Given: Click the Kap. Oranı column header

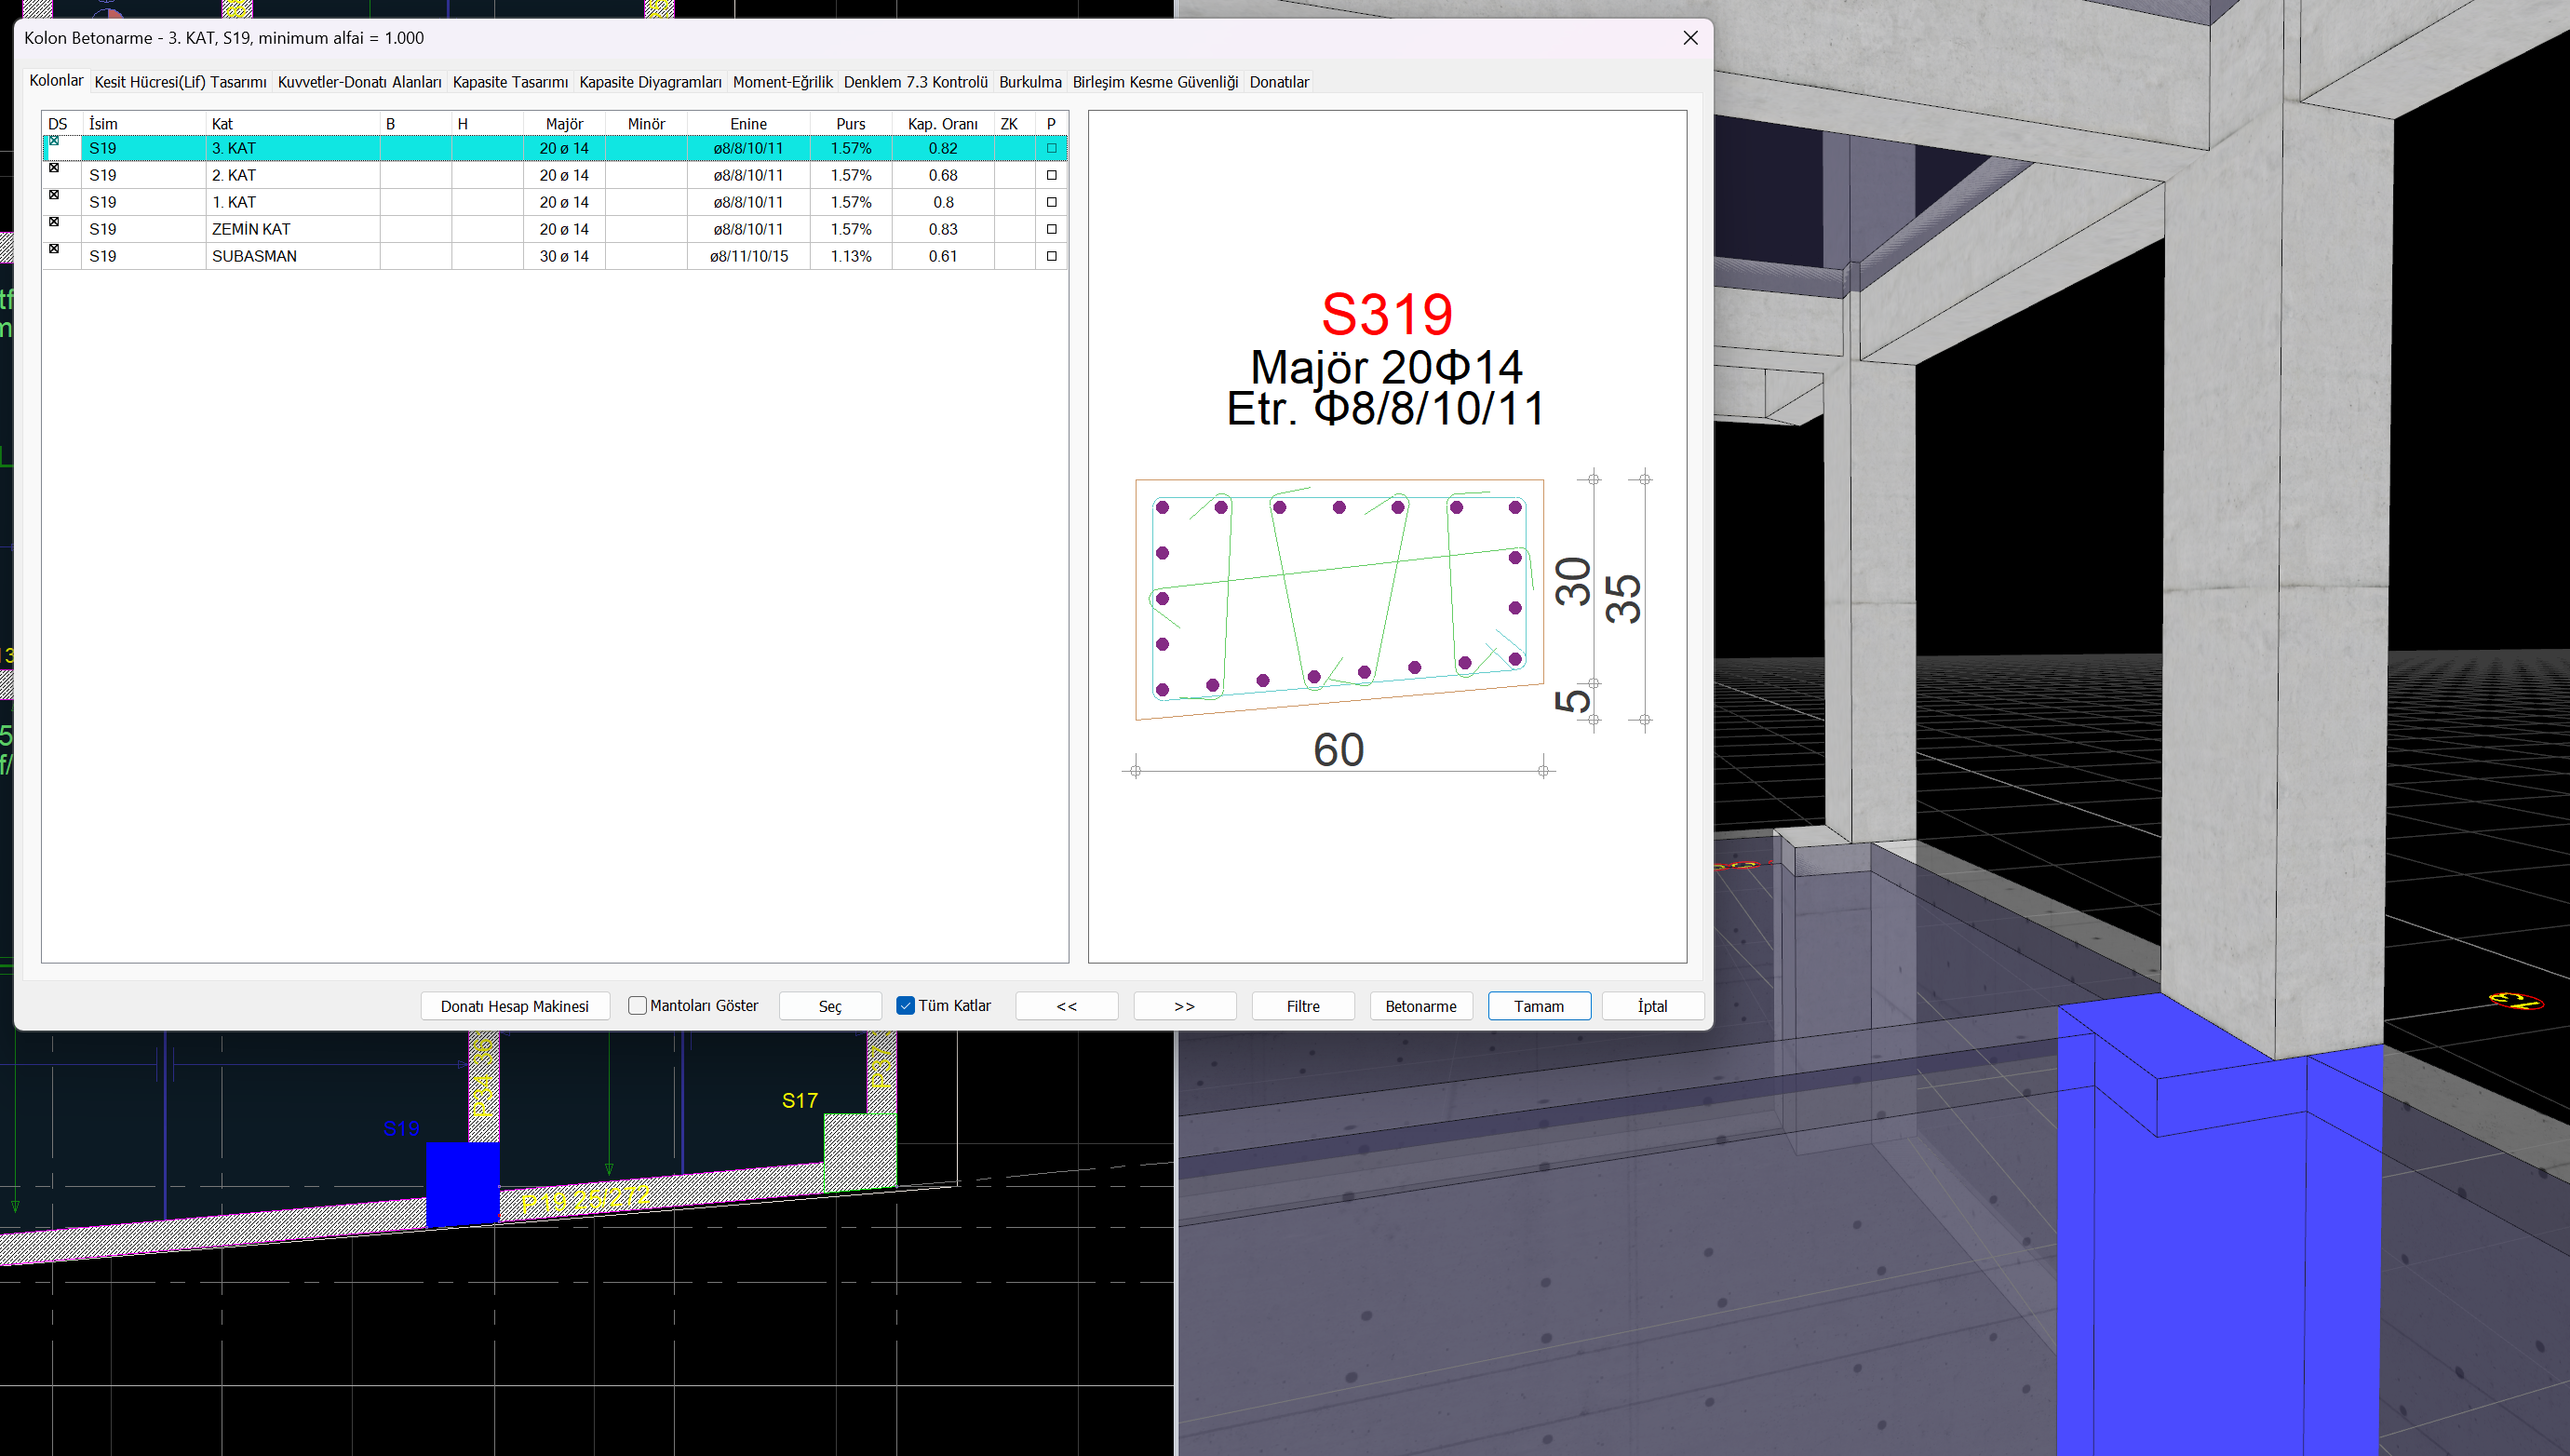Looking at the screenshot, I should (x=943, y=124).
